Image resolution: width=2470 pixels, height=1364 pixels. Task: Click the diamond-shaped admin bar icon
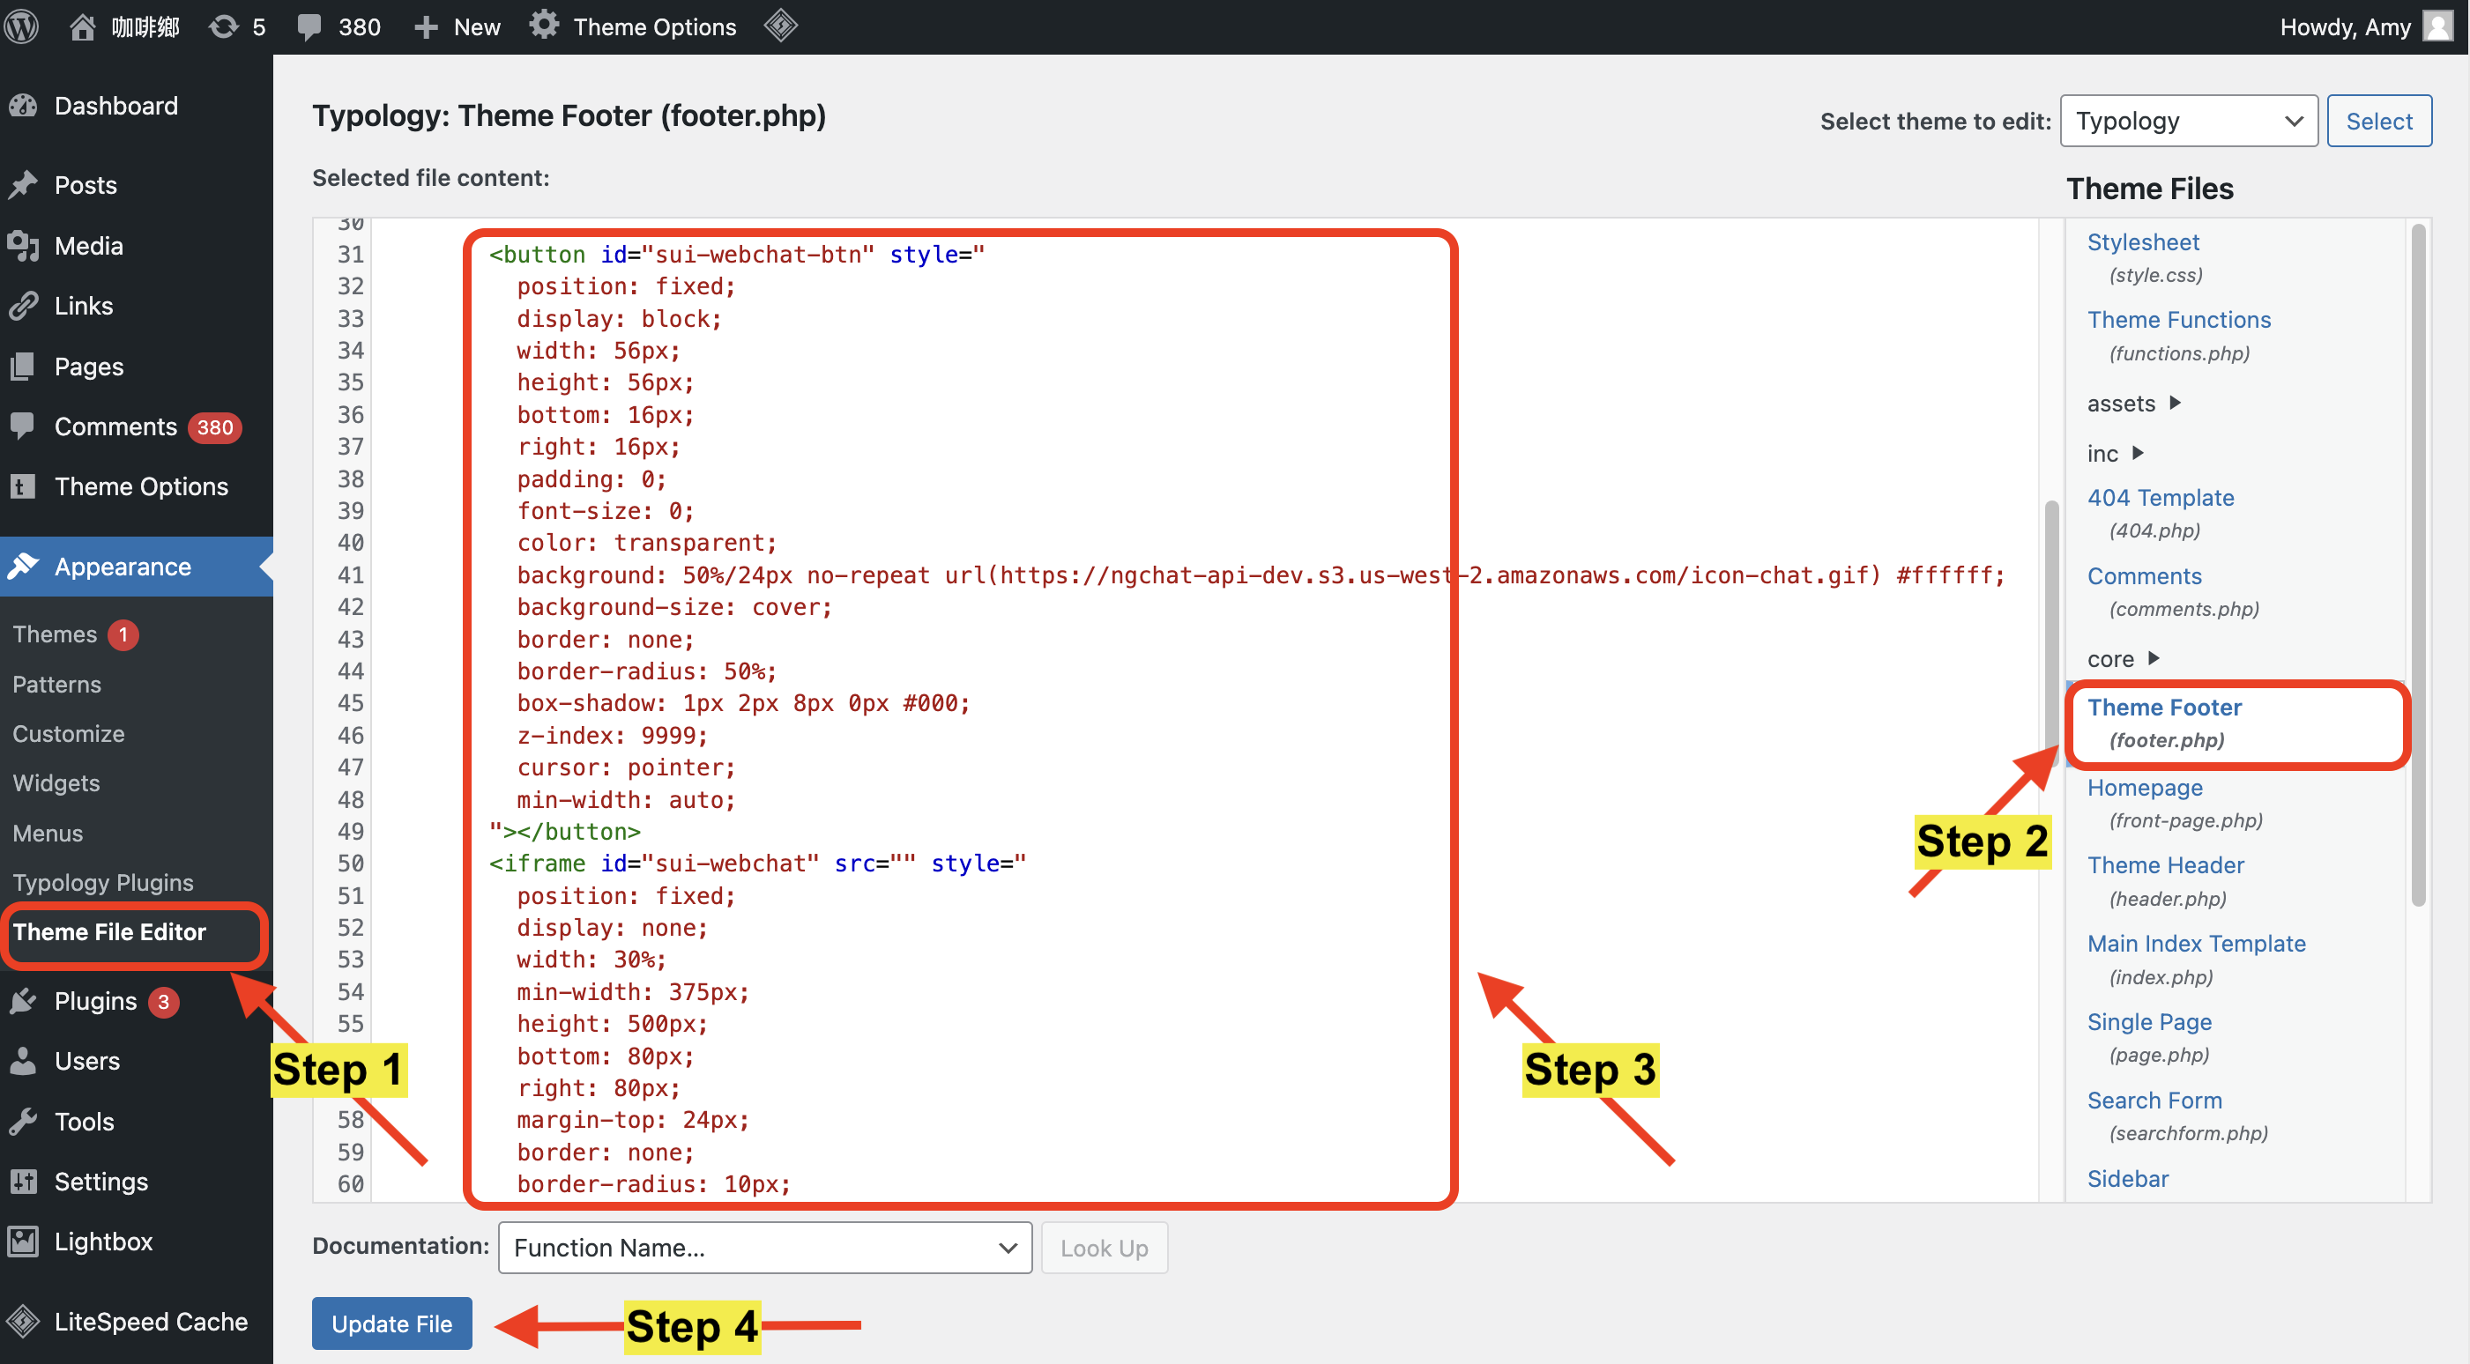pyautogui.click(x=779, y=26)
